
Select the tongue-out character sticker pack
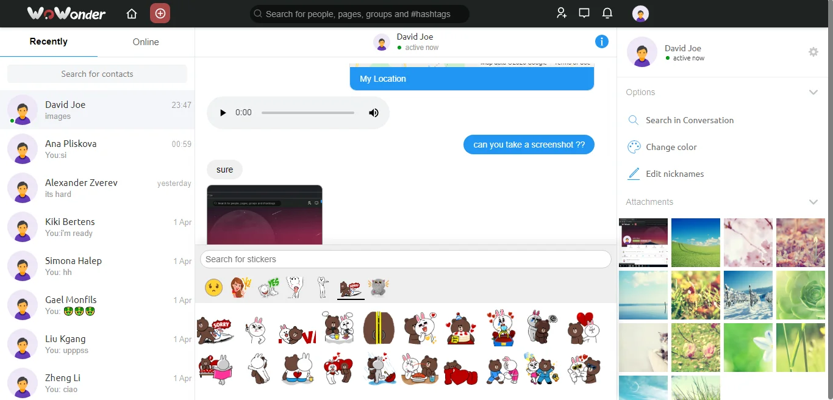(295, 287)
